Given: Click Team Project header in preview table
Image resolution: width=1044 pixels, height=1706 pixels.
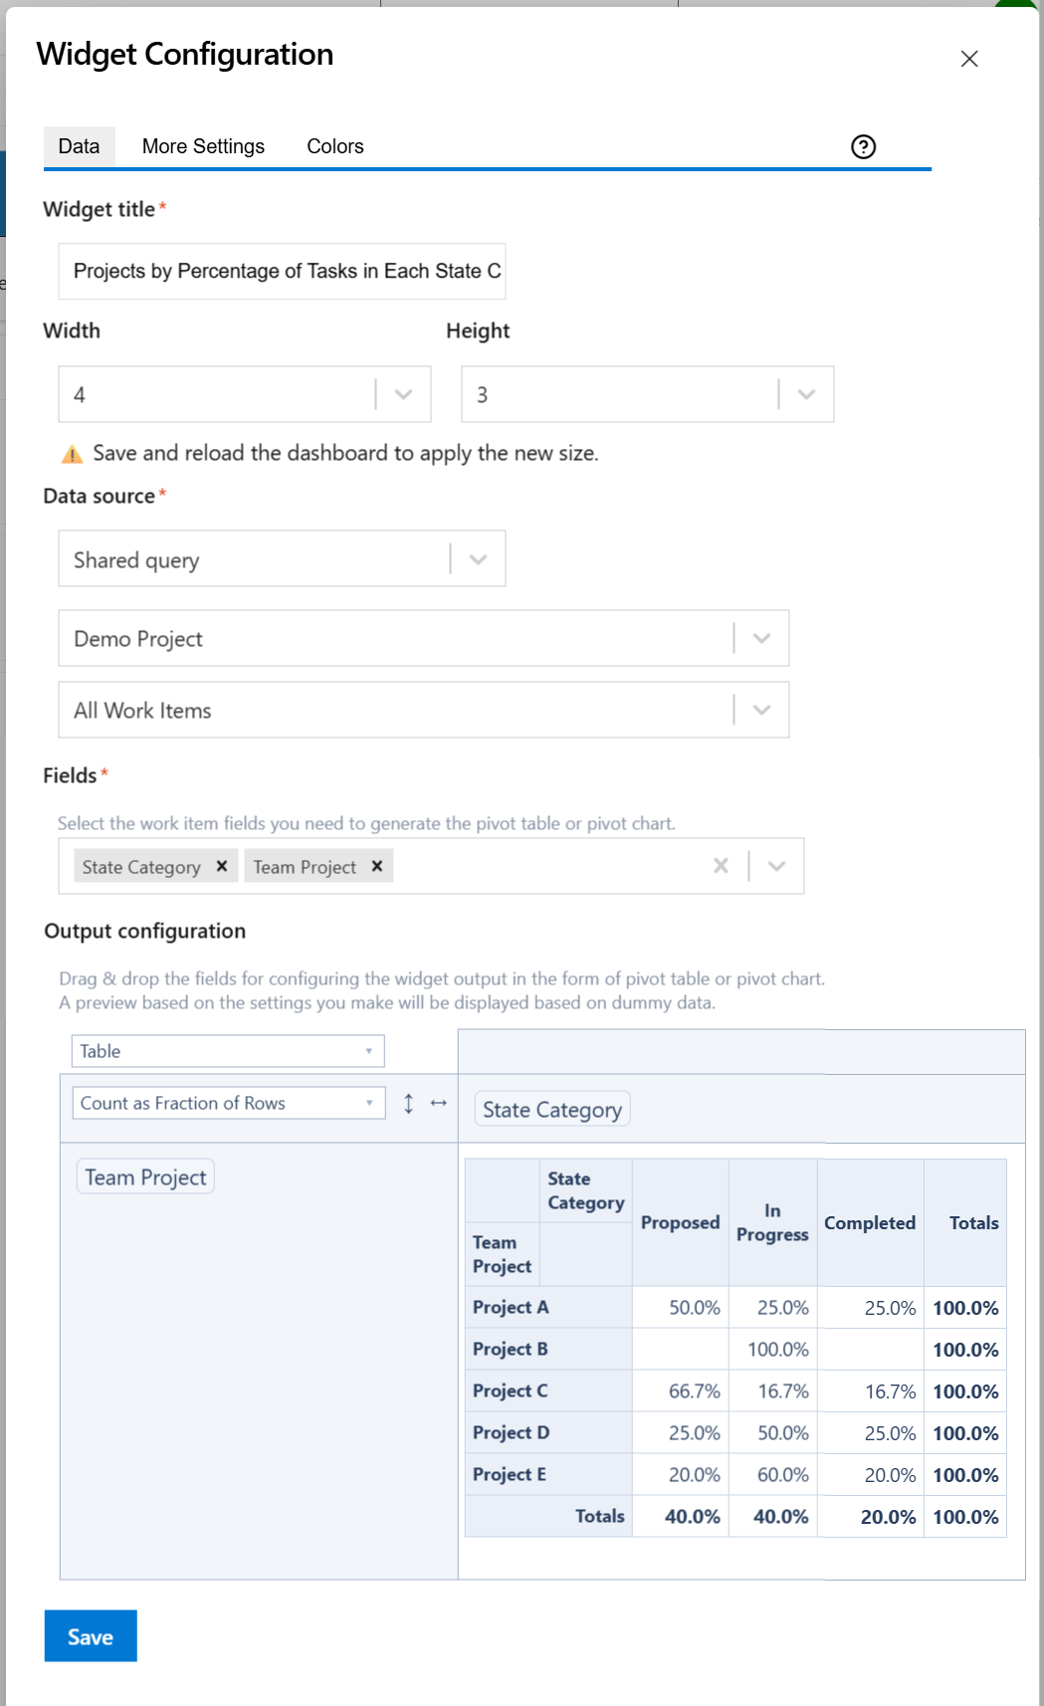Looking at the screenshot, I should coord(503,1254).
